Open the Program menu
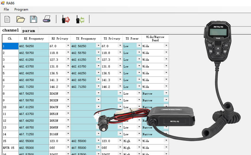The width and height of the screenshot is (251, 155). pos(21,9)
